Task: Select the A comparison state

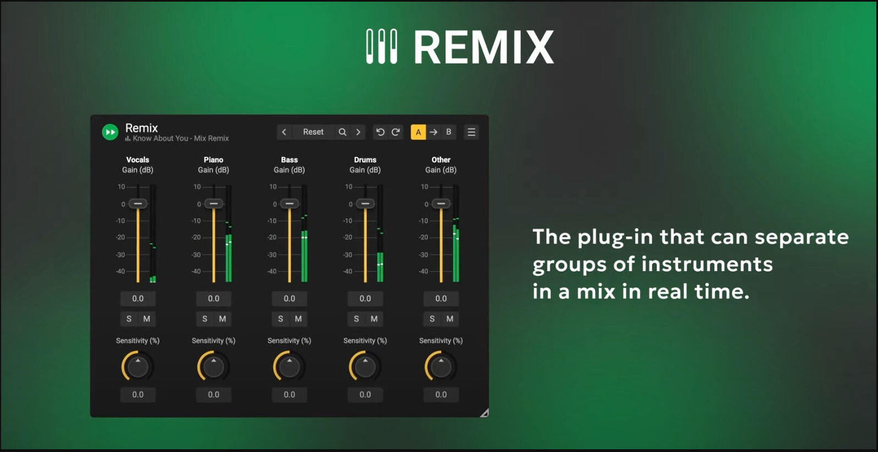Action: [x=418, y=132]
